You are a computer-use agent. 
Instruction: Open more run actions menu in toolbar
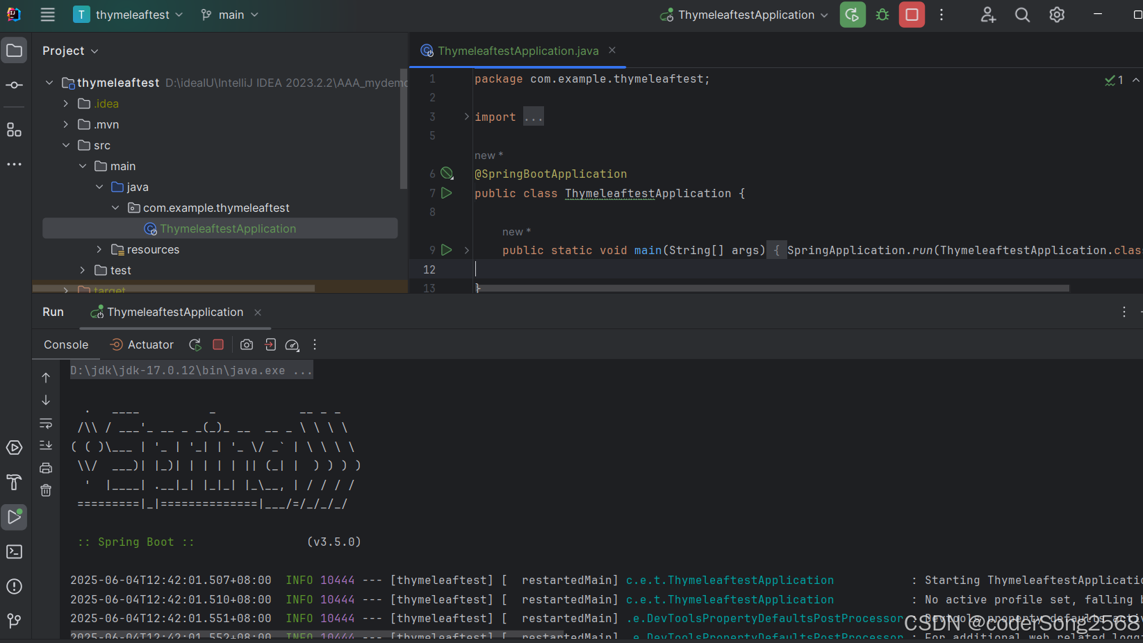tap(941, 15)
